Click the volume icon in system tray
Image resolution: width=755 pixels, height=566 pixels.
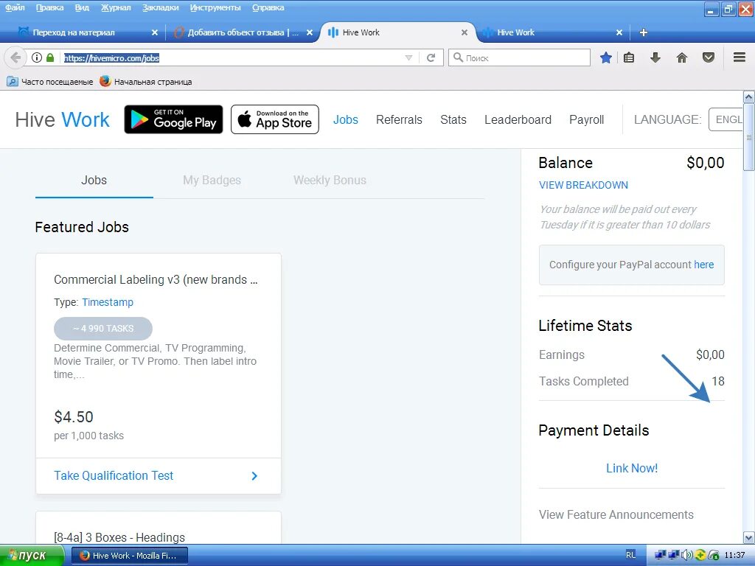(687, 555)
